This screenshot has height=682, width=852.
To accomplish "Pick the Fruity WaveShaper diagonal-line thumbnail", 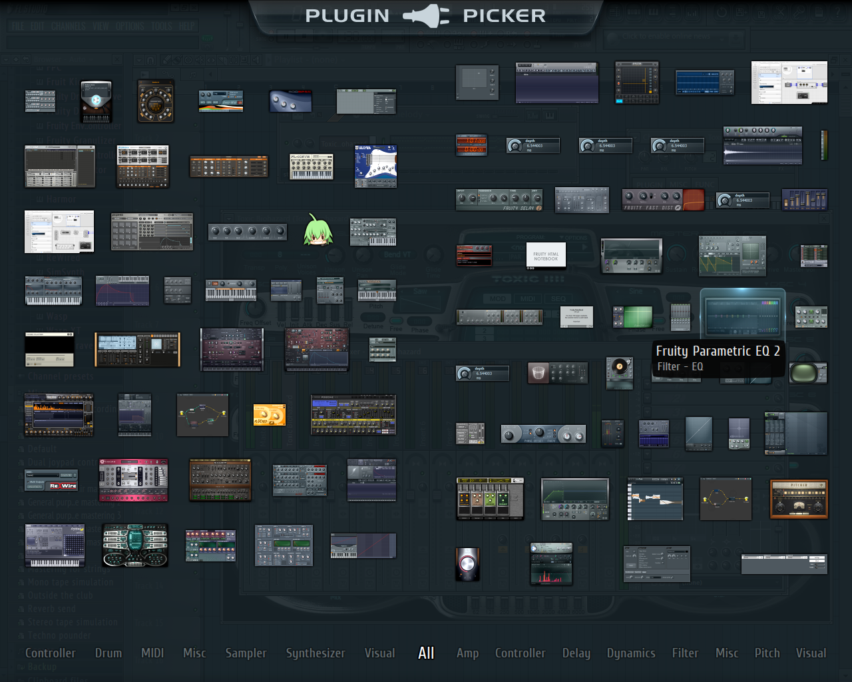I will pos(699,434).
